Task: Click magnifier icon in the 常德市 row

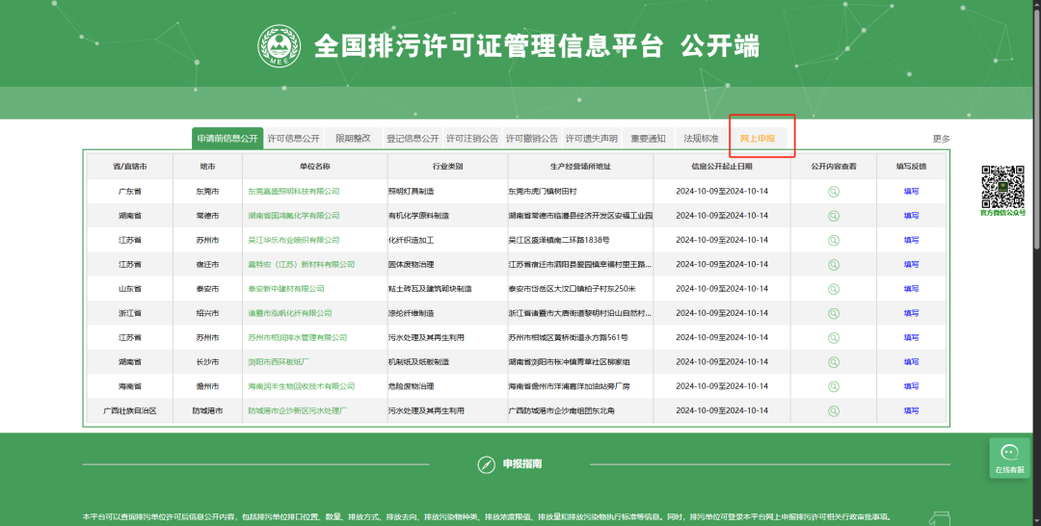Action: [x=834, y=216]
